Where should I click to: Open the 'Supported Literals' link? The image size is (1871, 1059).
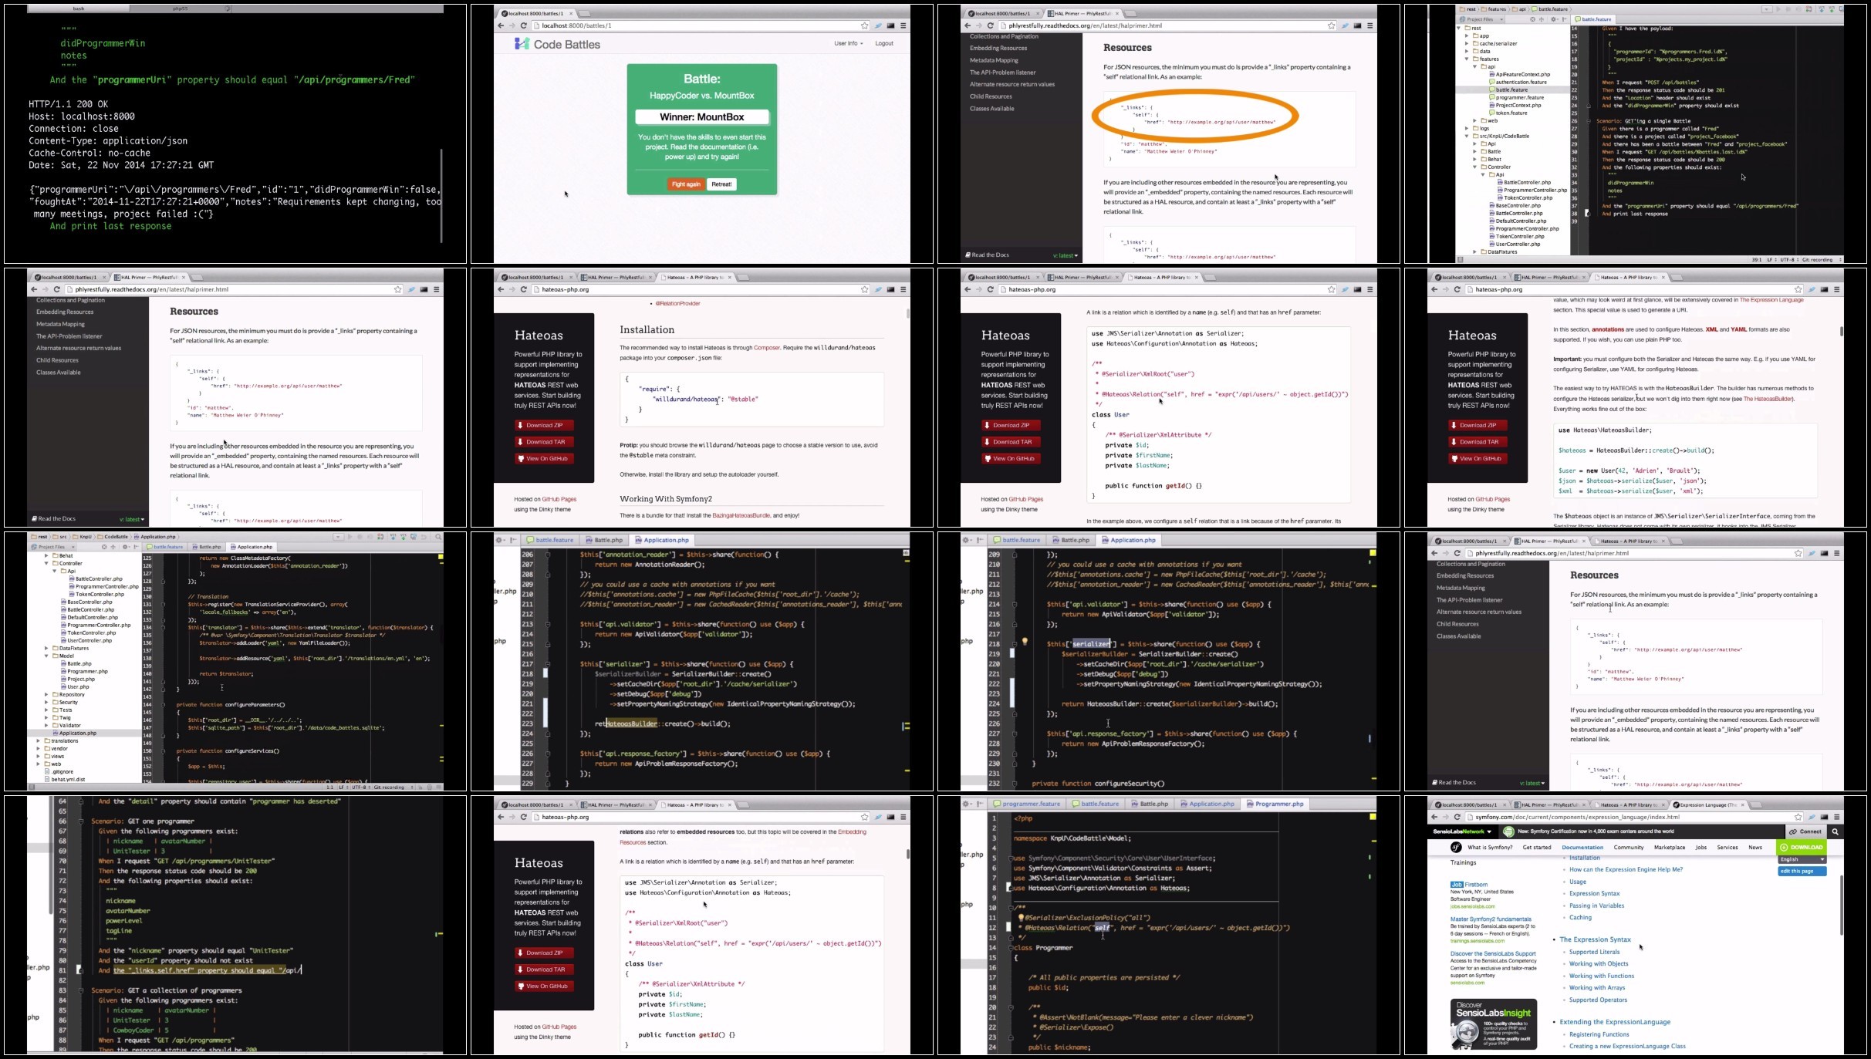1594,952
